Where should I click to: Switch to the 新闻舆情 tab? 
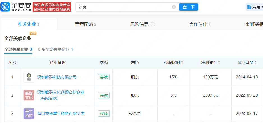pyautogui.click(x=254, y=24)
